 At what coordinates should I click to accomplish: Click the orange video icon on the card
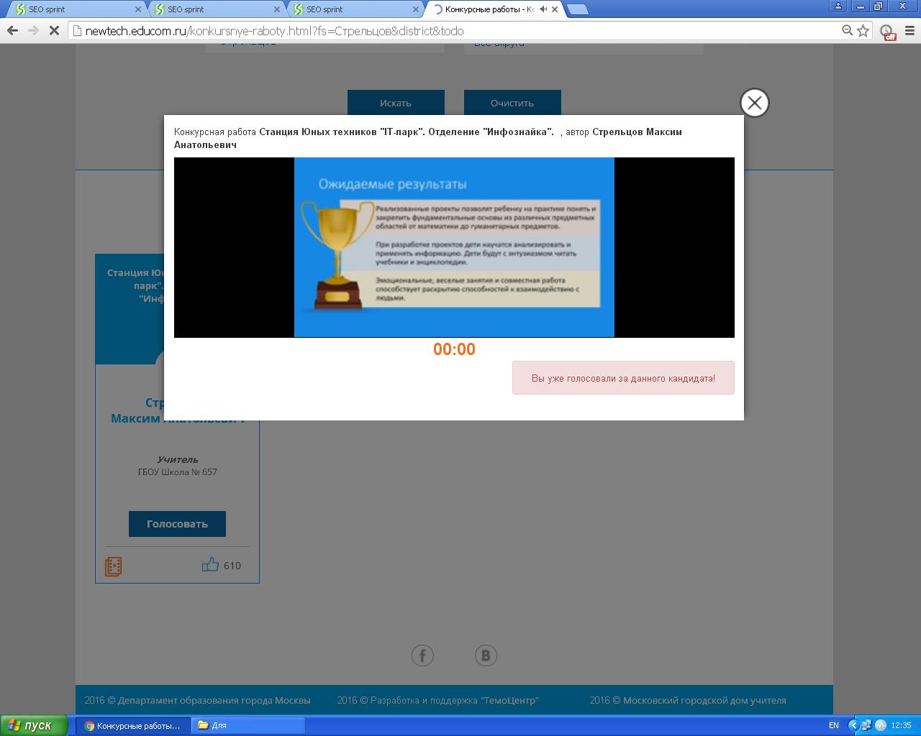click(113, 566)
